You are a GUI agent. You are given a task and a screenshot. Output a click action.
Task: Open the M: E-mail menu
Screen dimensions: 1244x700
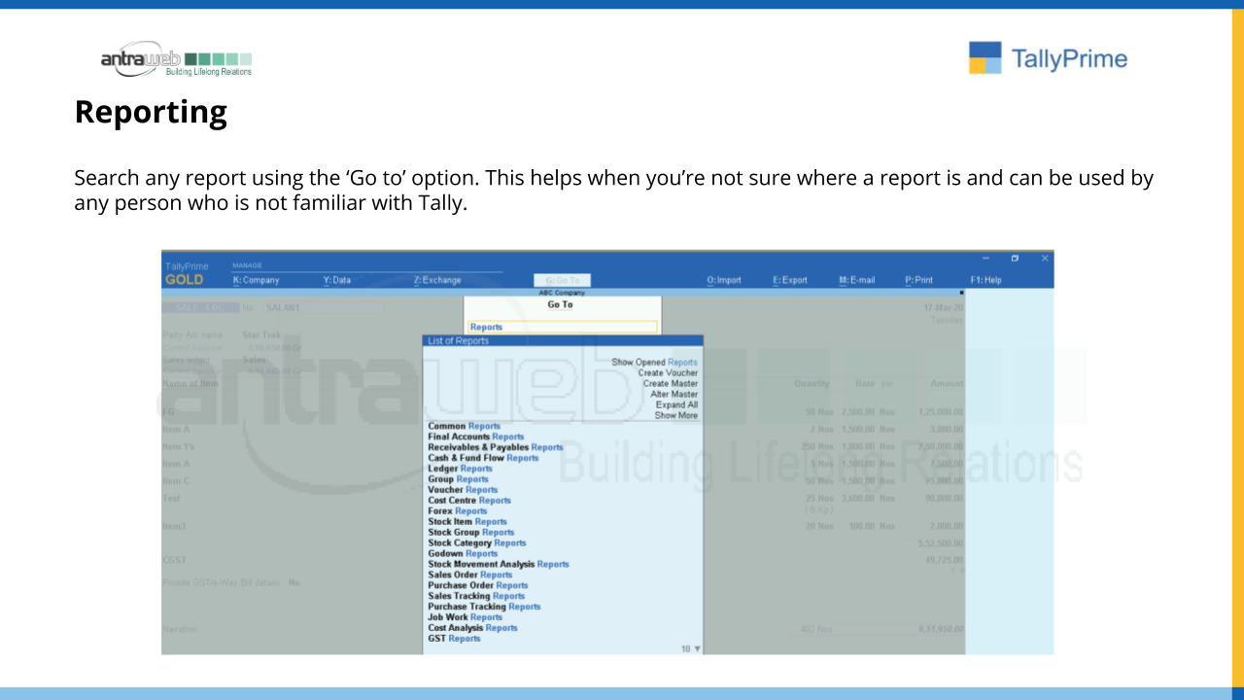(x=857, y=280)
